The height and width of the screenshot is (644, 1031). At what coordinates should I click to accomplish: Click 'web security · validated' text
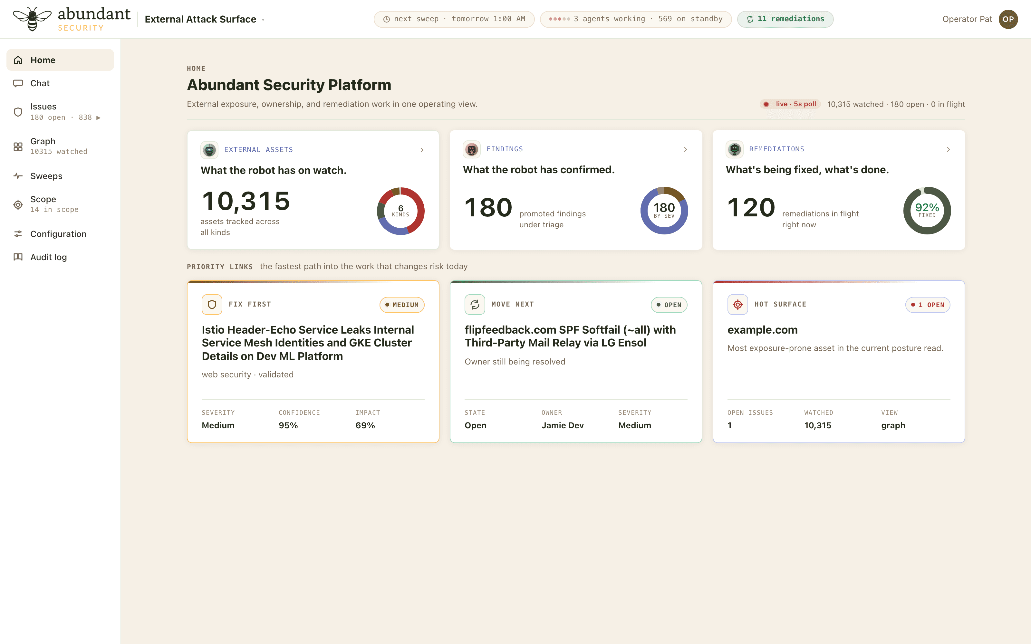[247, 375]
